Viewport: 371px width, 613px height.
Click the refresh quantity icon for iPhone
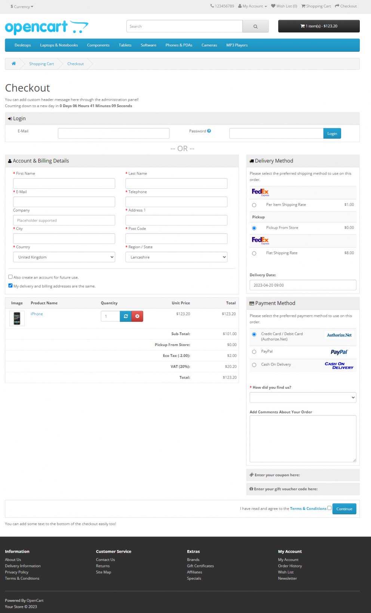tap(126, 316)
